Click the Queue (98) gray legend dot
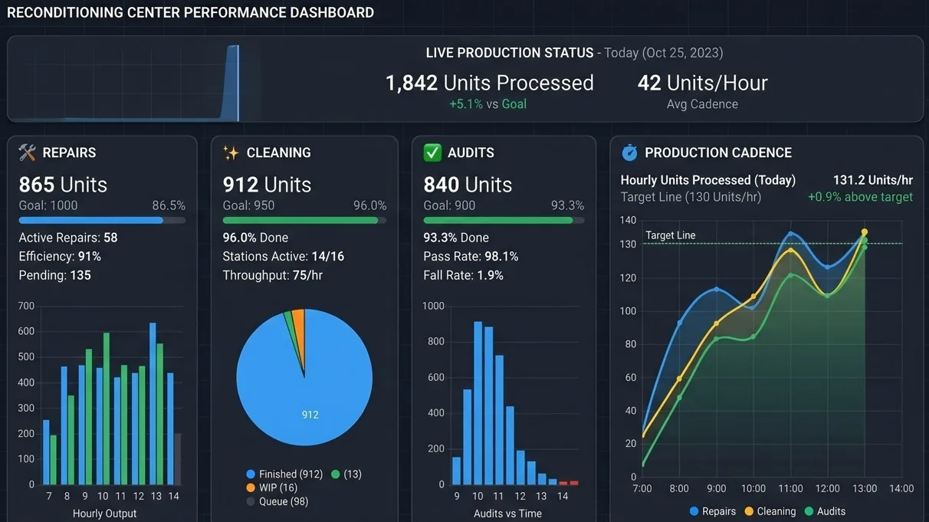The image size is (929, 522). tap(251, 501)
